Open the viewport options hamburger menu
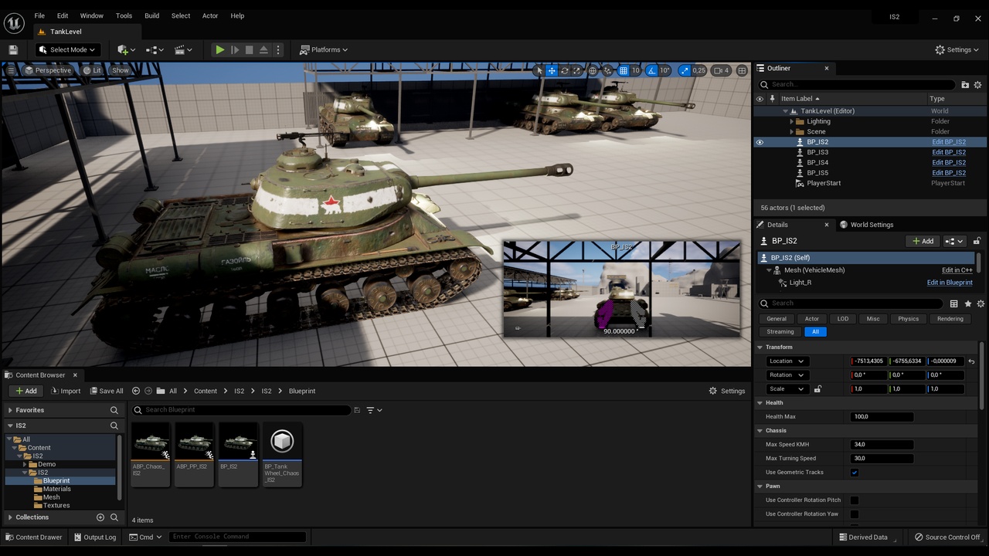Image resolution: width=989 pixels, height=556 pixels. click(11, 70)
